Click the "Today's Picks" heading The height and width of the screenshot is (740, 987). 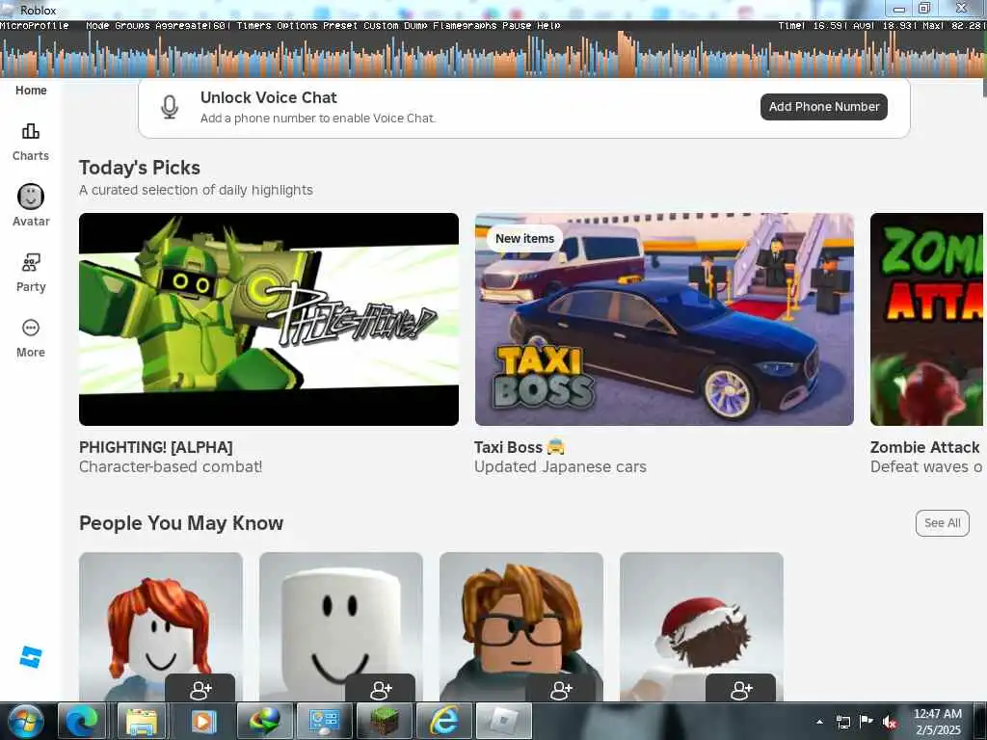point(140,168)
